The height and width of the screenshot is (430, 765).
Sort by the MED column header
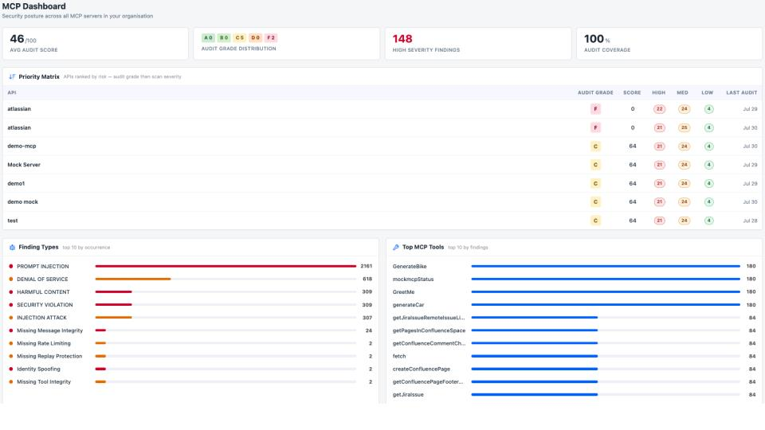pyautogui.click(x=683, y=92)
